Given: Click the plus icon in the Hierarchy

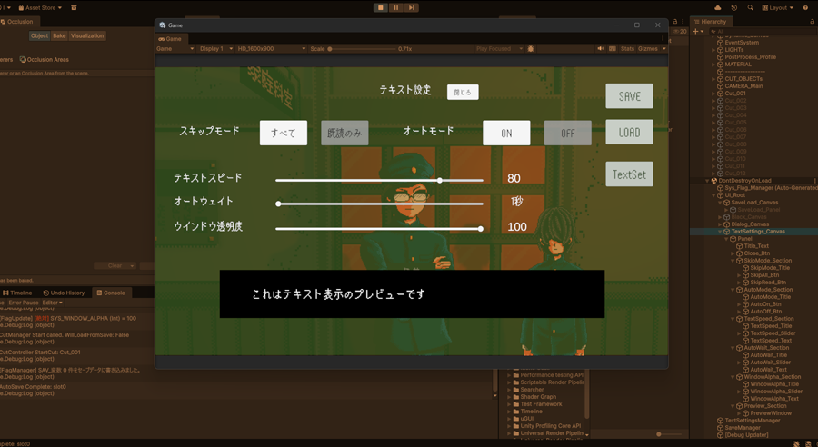Looking at the screenshot, I should [x=697, y=32].
